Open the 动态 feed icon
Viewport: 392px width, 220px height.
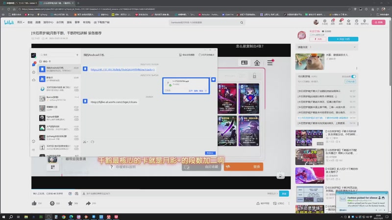[341, 22]
